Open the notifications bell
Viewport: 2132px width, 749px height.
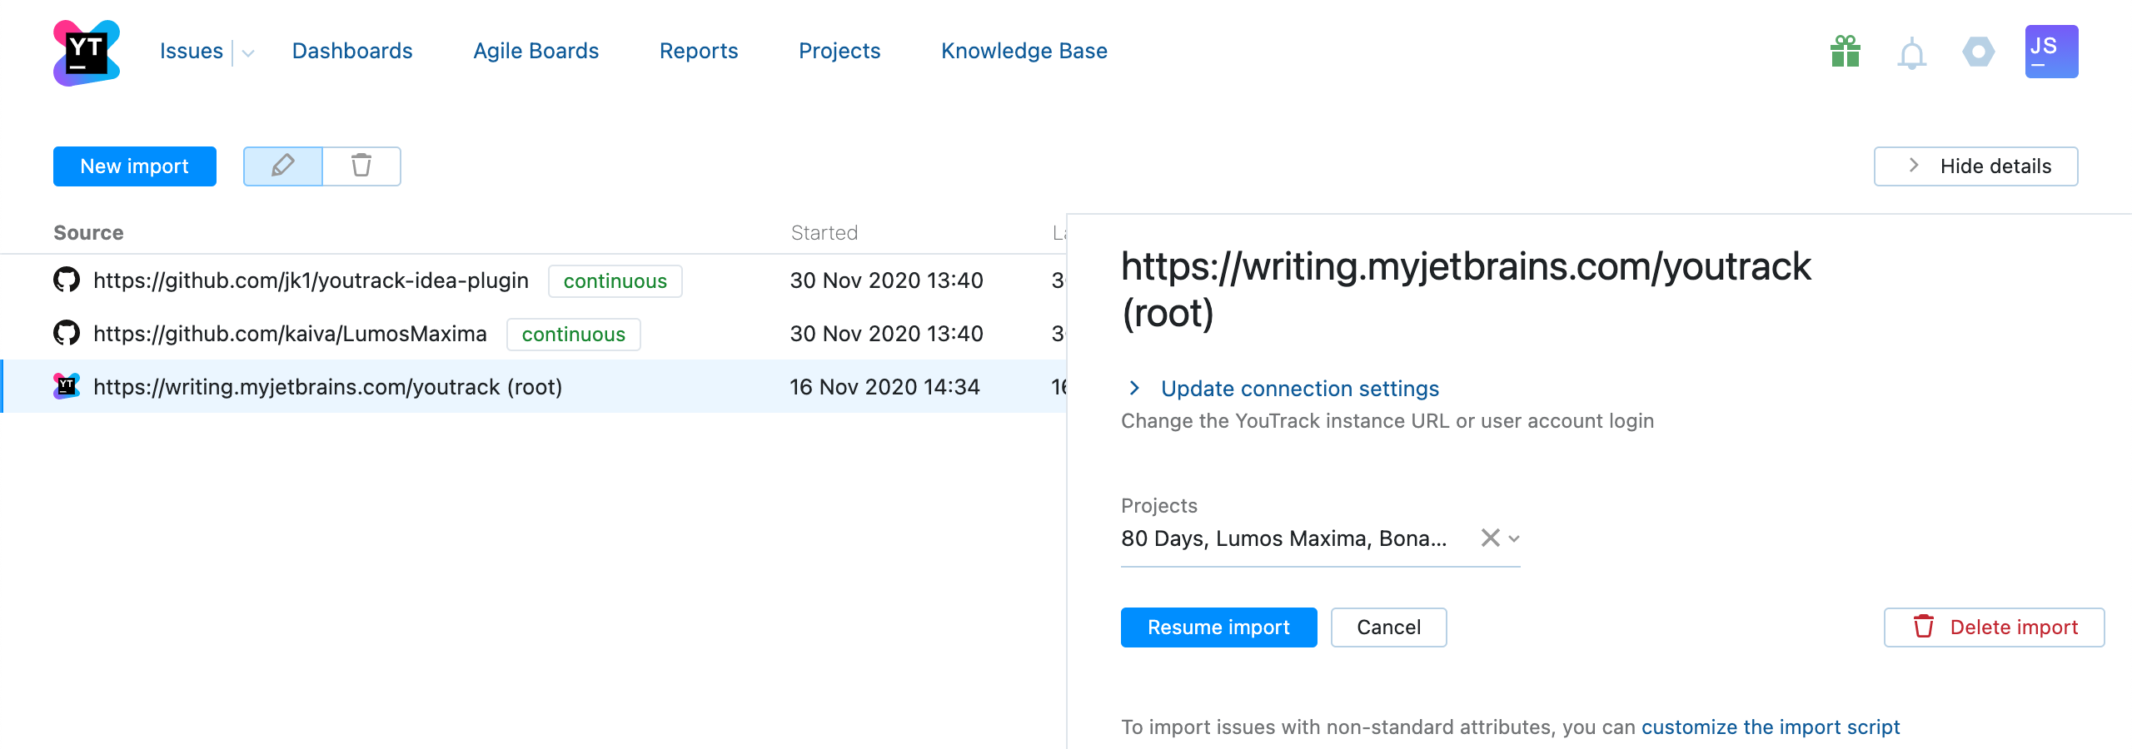click(1911, 53)
